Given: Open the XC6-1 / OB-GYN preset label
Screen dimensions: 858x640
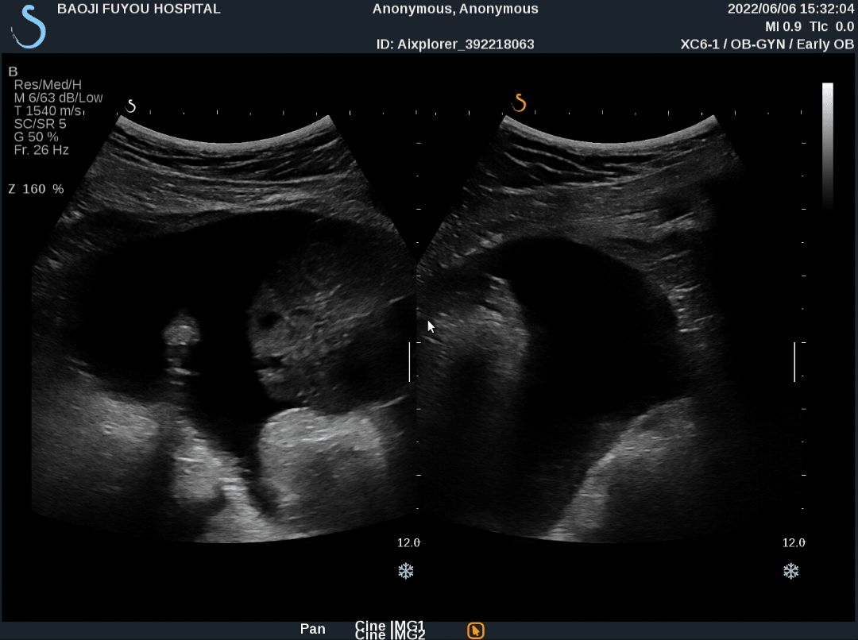Looking at the screenshot, I should point(767,44).
